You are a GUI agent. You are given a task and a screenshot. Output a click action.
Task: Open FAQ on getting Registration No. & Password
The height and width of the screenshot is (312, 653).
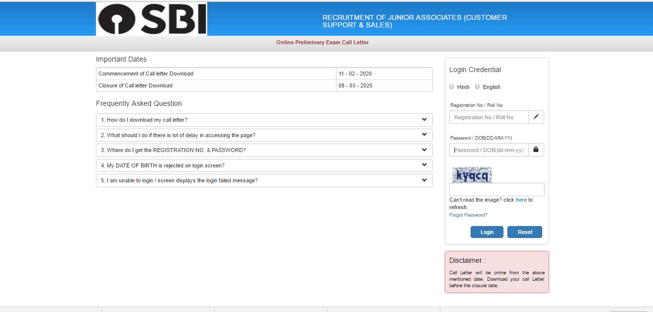[264, 150]
